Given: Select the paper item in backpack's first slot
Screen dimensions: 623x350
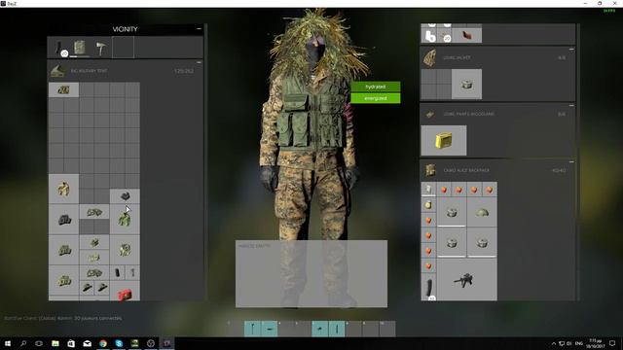Looking at the screenshot, I should (428, 190).
